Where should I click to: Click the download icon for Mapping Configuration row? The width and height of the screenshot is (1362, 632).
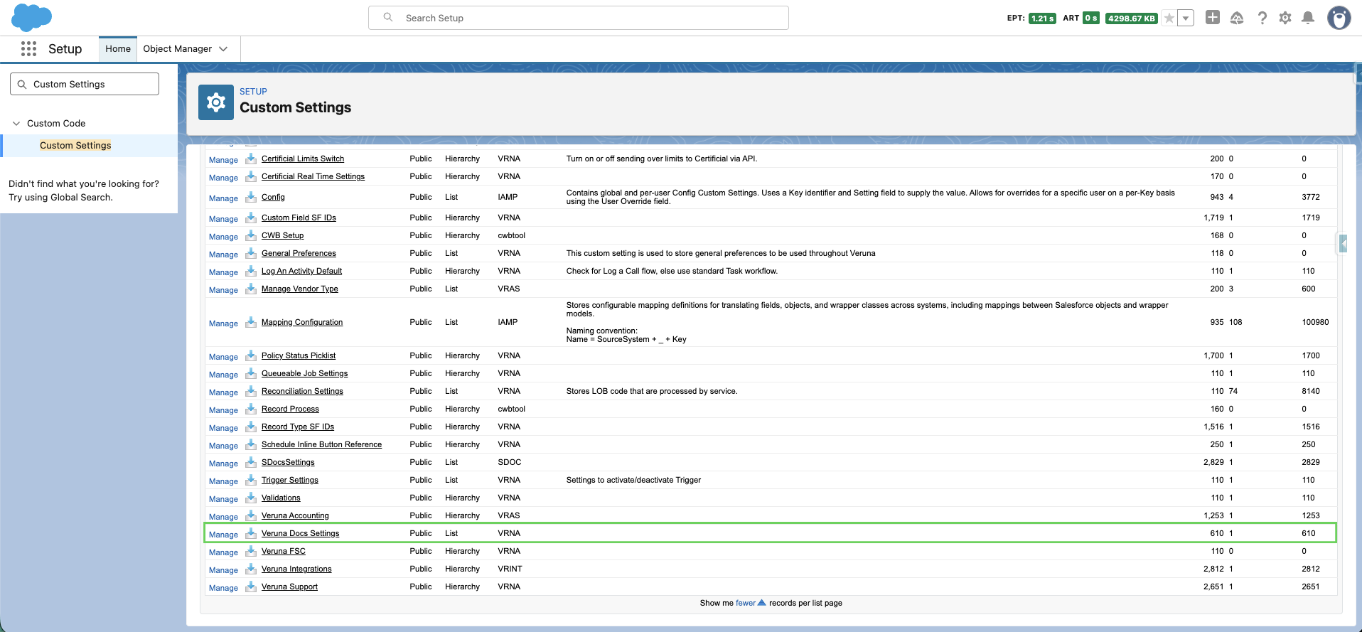coord(251,322)
